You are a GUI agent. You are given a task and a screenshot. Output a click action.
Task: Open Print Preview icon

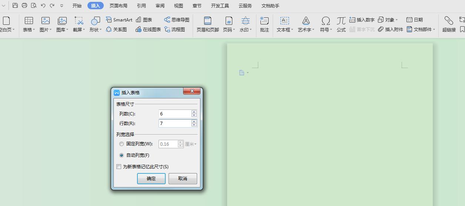coord(34,6)
